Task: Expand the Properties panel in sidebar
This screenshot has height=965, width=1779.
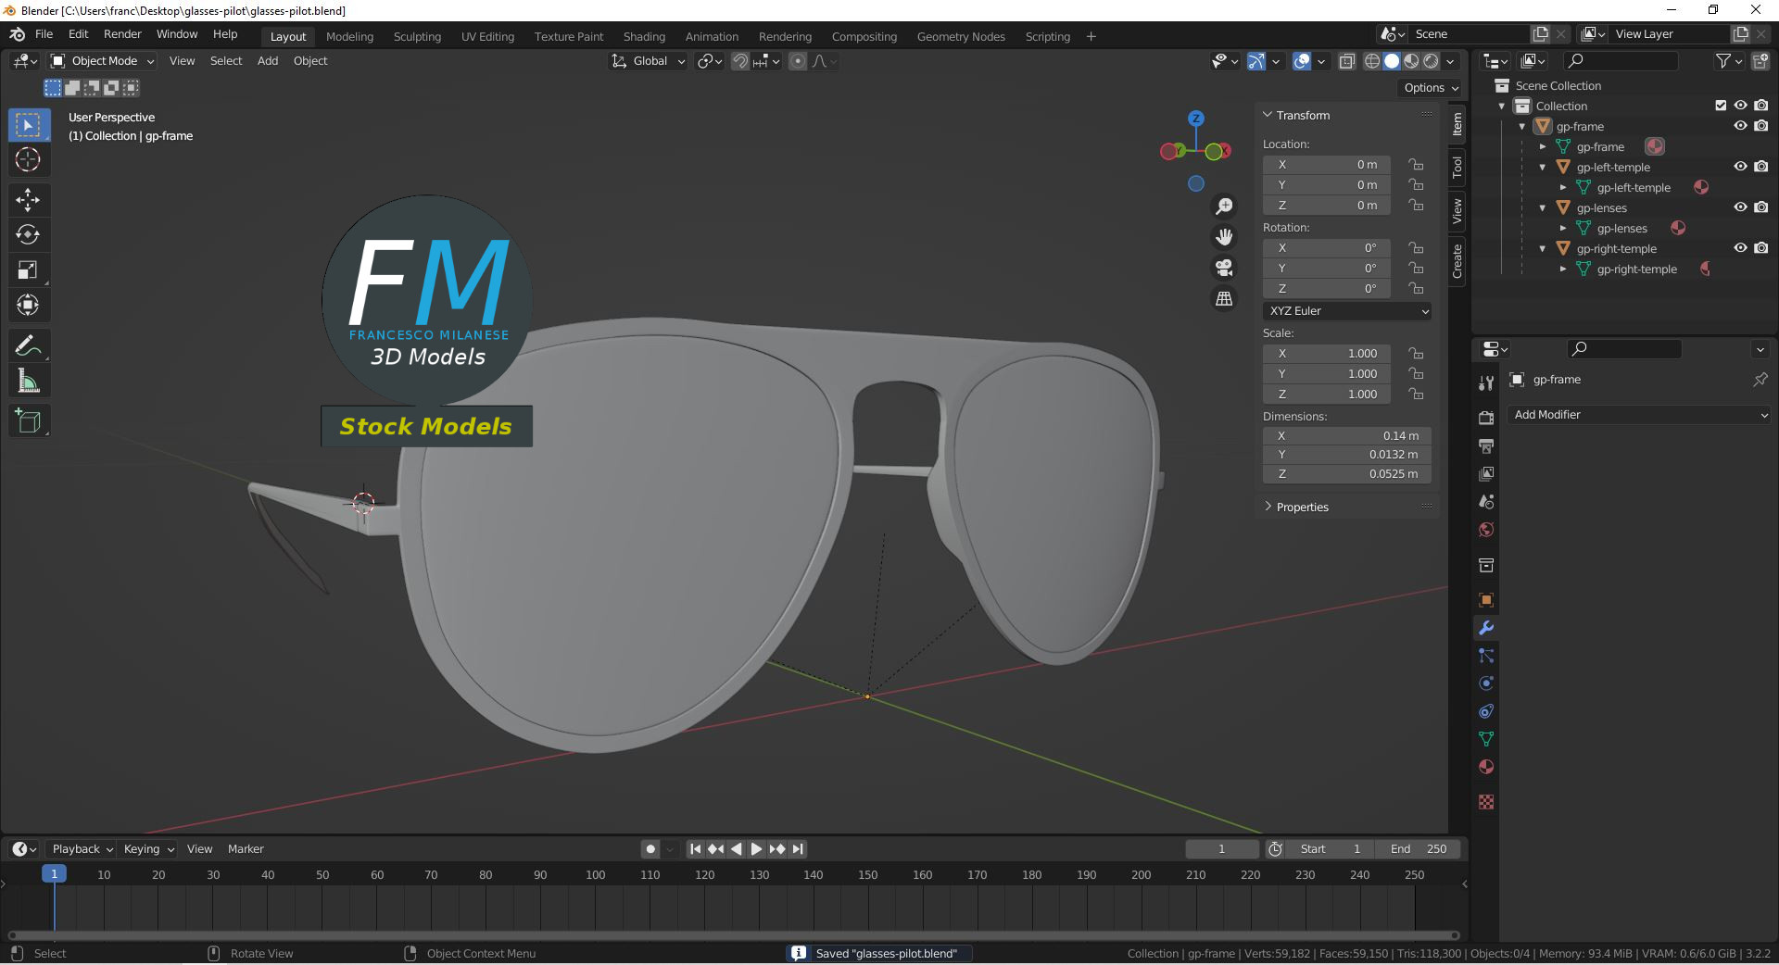Action: (1295, 508)
